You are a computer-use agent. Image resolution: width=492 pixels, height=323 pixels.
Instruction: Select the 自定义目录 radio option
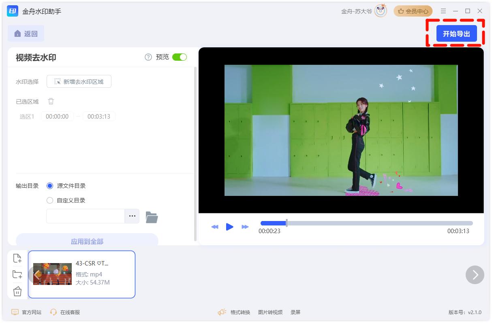[x=50, y=200]
